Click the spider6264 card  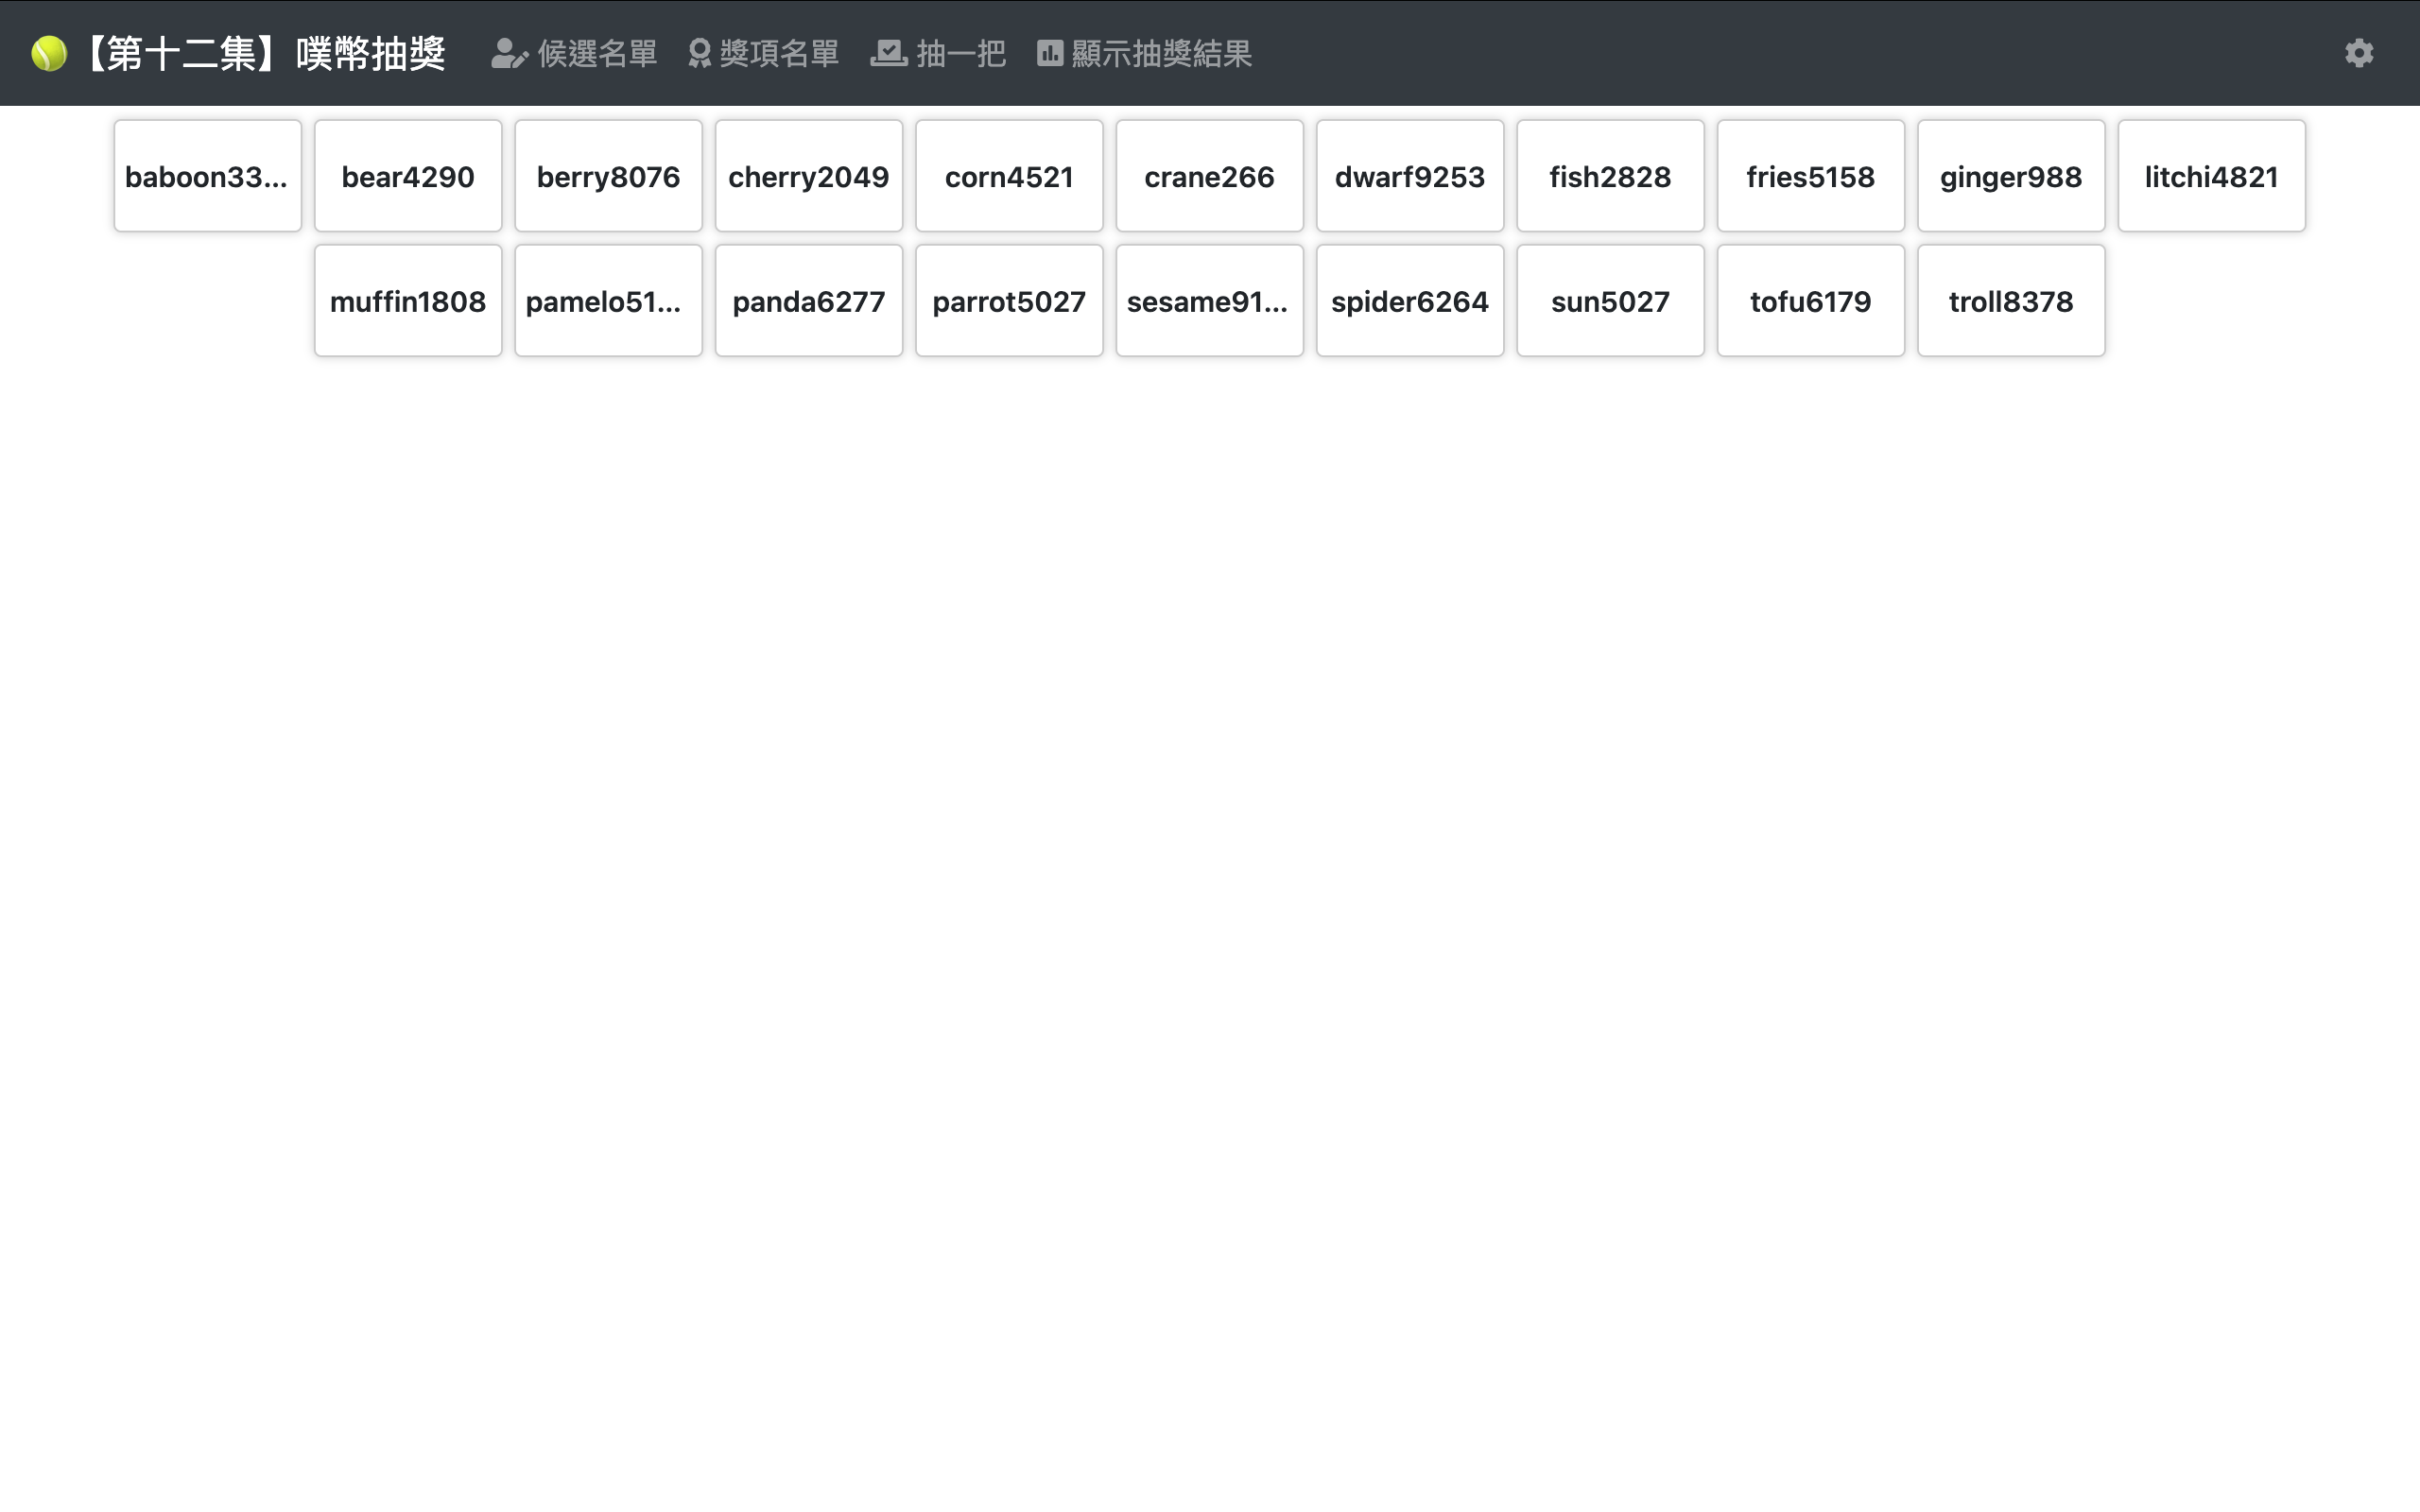click(1410, 301)
